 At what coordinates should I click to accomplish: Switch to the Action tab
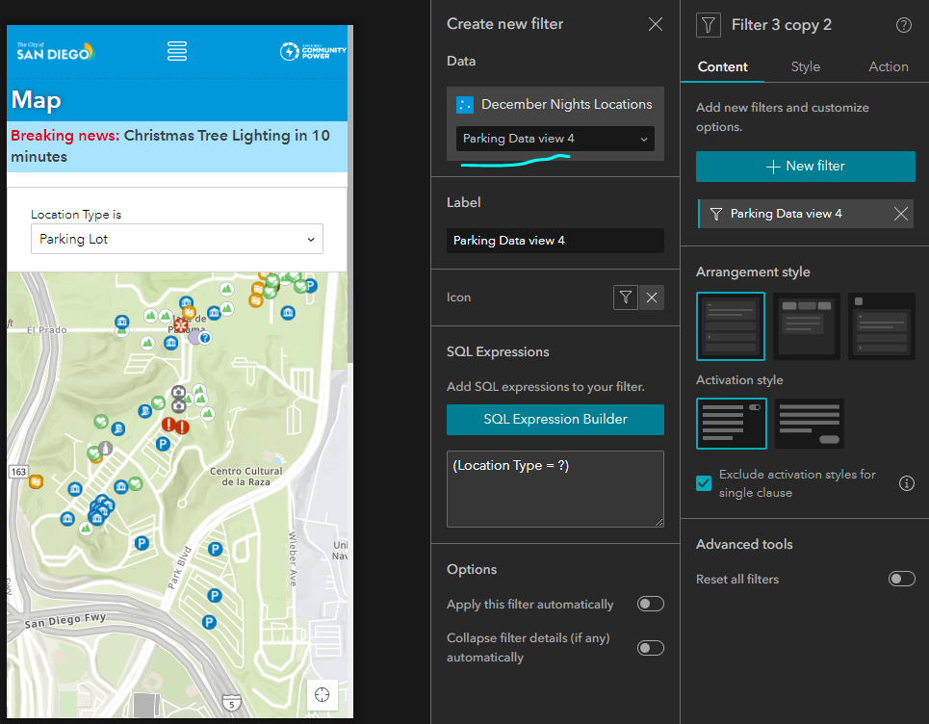coord(889,67)
